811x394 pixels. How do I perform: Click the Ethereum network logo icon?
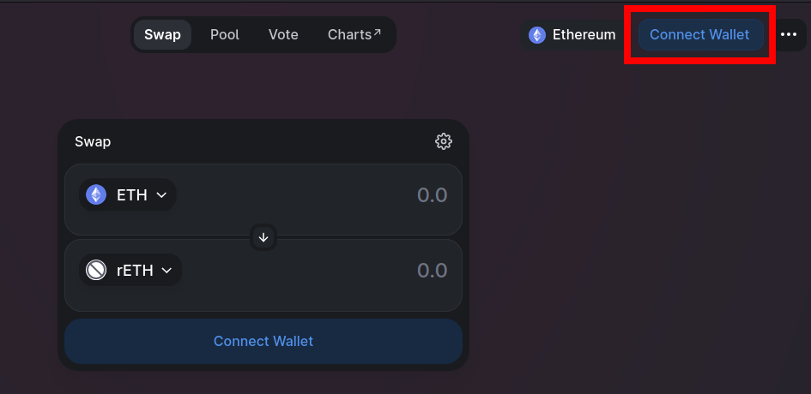pyautogui.click(x=537, y=35)
